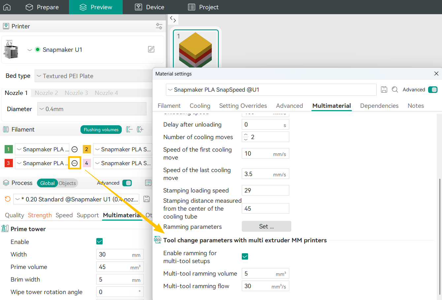Click edit icon next to Snapmaker U1
This screenshot has height=300, width=442.
pyautogui.click(x=151, y=49)
